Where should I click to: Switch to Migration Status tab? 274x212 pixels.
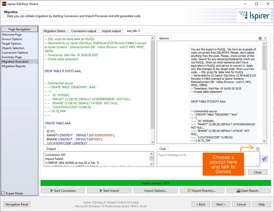click(x=54, y=31)
